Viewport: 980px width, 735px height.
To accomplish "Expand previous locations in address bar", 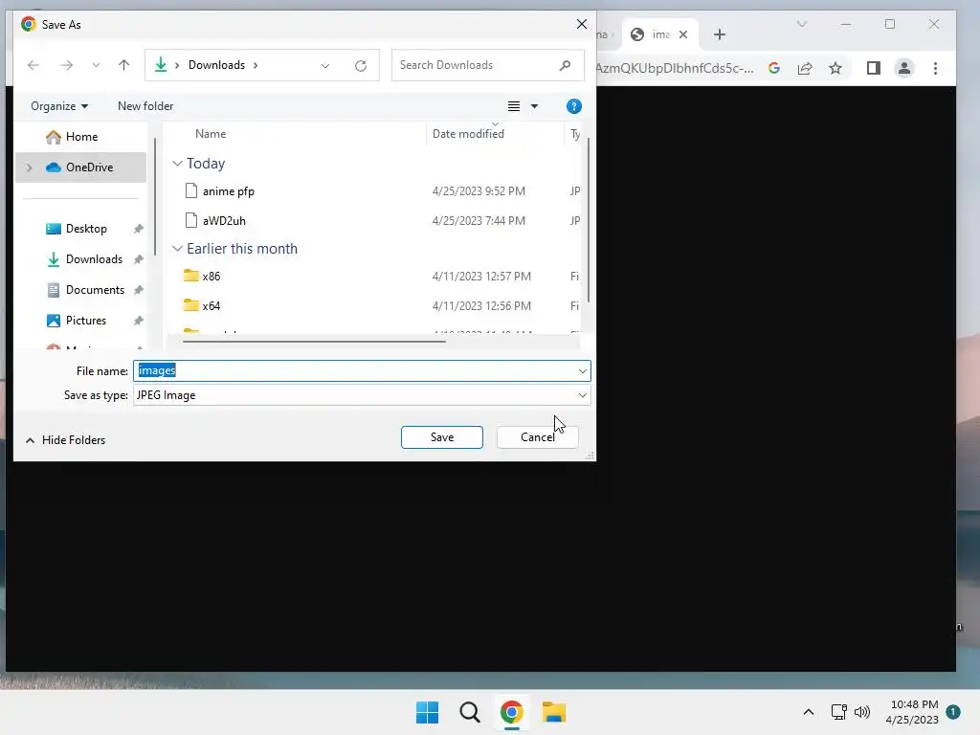I will click(x=325, y=66).
